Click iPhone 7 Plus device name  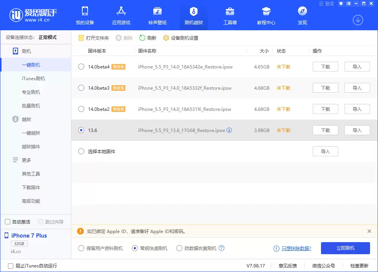coord(29,236)
